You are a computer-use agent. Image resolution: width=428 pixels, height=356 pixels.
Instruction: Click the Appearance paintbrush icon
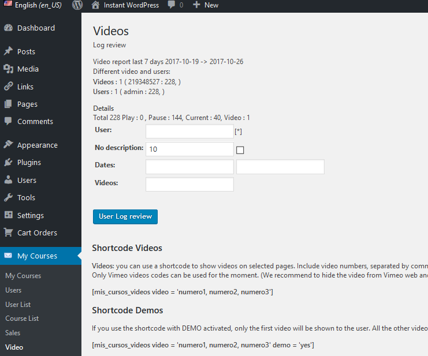coord(9,144)
